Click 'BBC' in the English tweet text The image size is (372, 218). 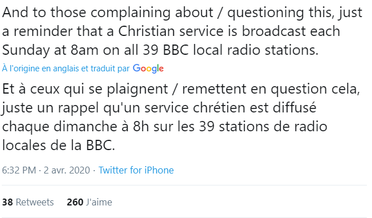[175, 50]
